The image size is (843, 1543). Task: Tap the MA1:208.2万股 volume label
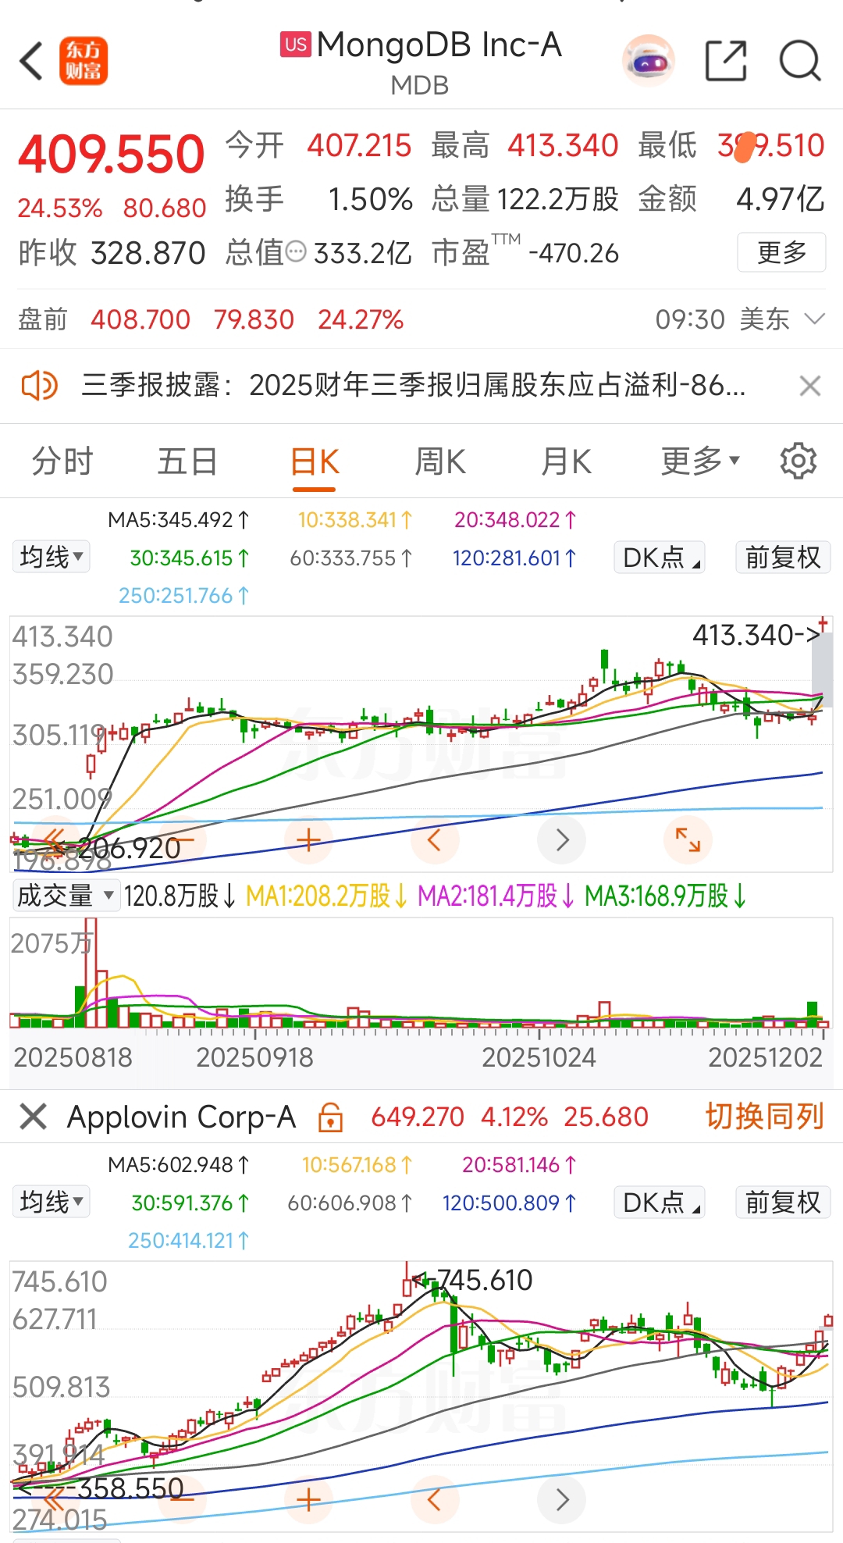[327, 896]
